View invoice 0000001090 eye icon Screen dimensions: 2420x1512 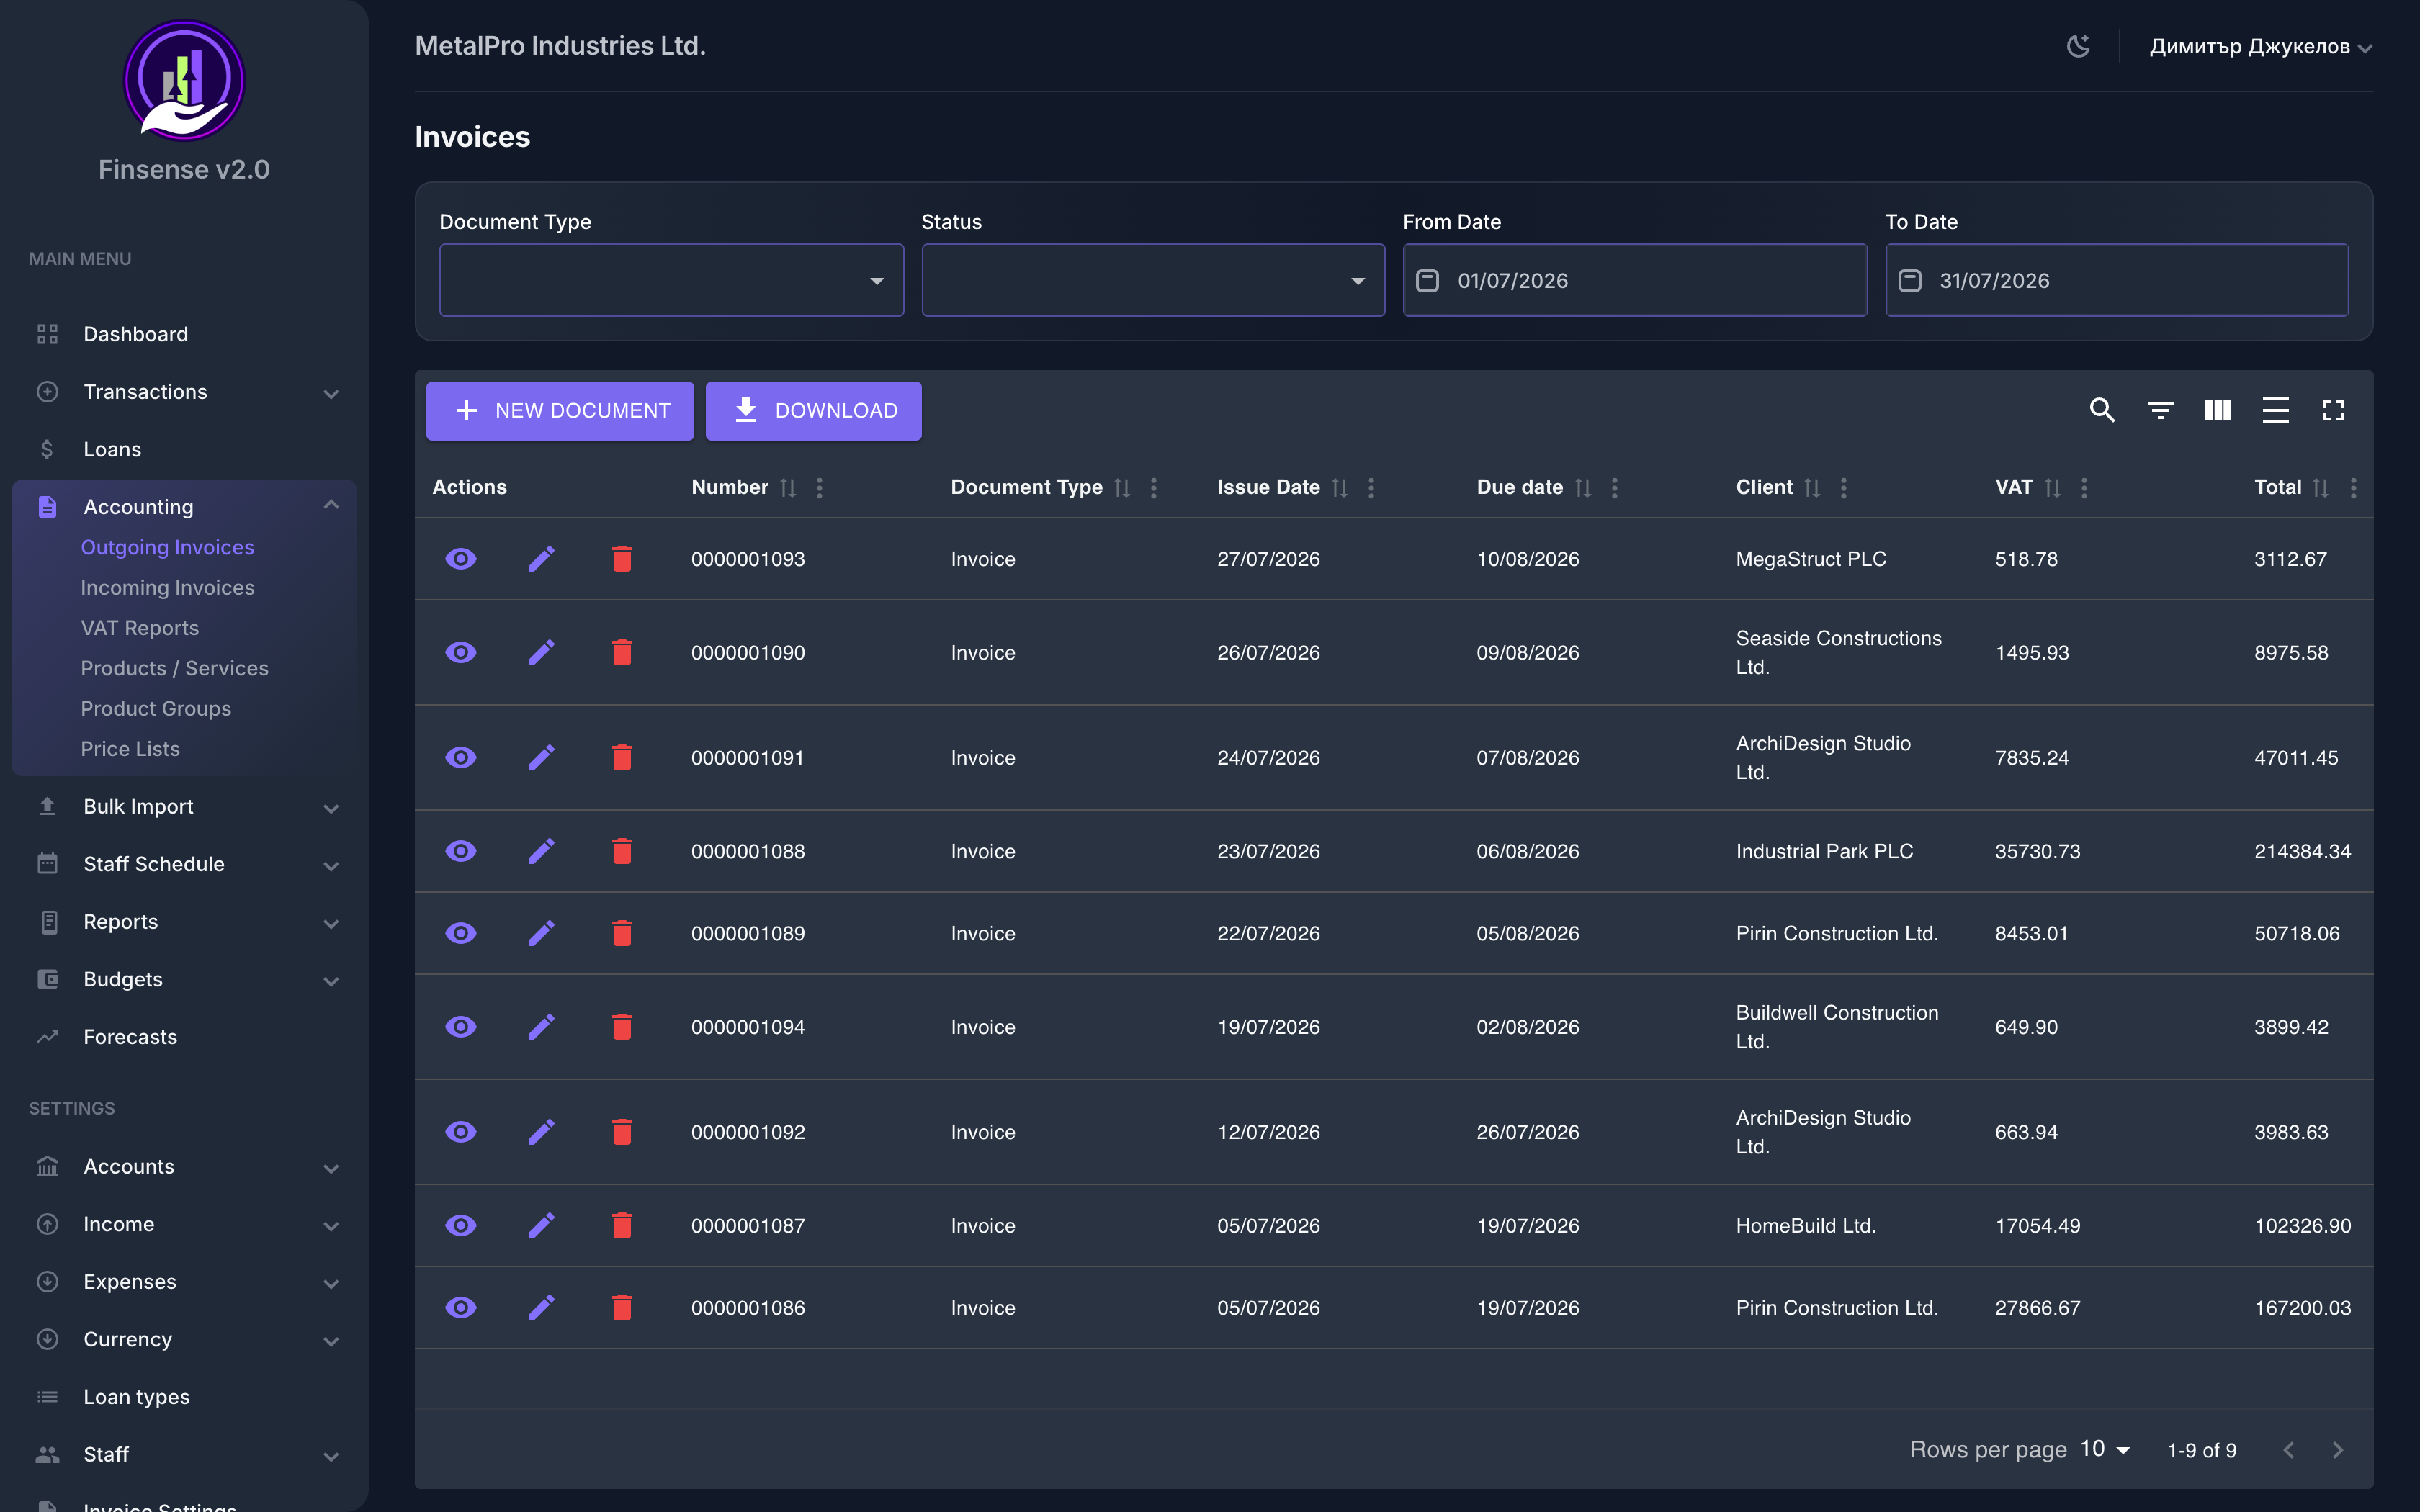pyautogui.click(x=461, y=652)
